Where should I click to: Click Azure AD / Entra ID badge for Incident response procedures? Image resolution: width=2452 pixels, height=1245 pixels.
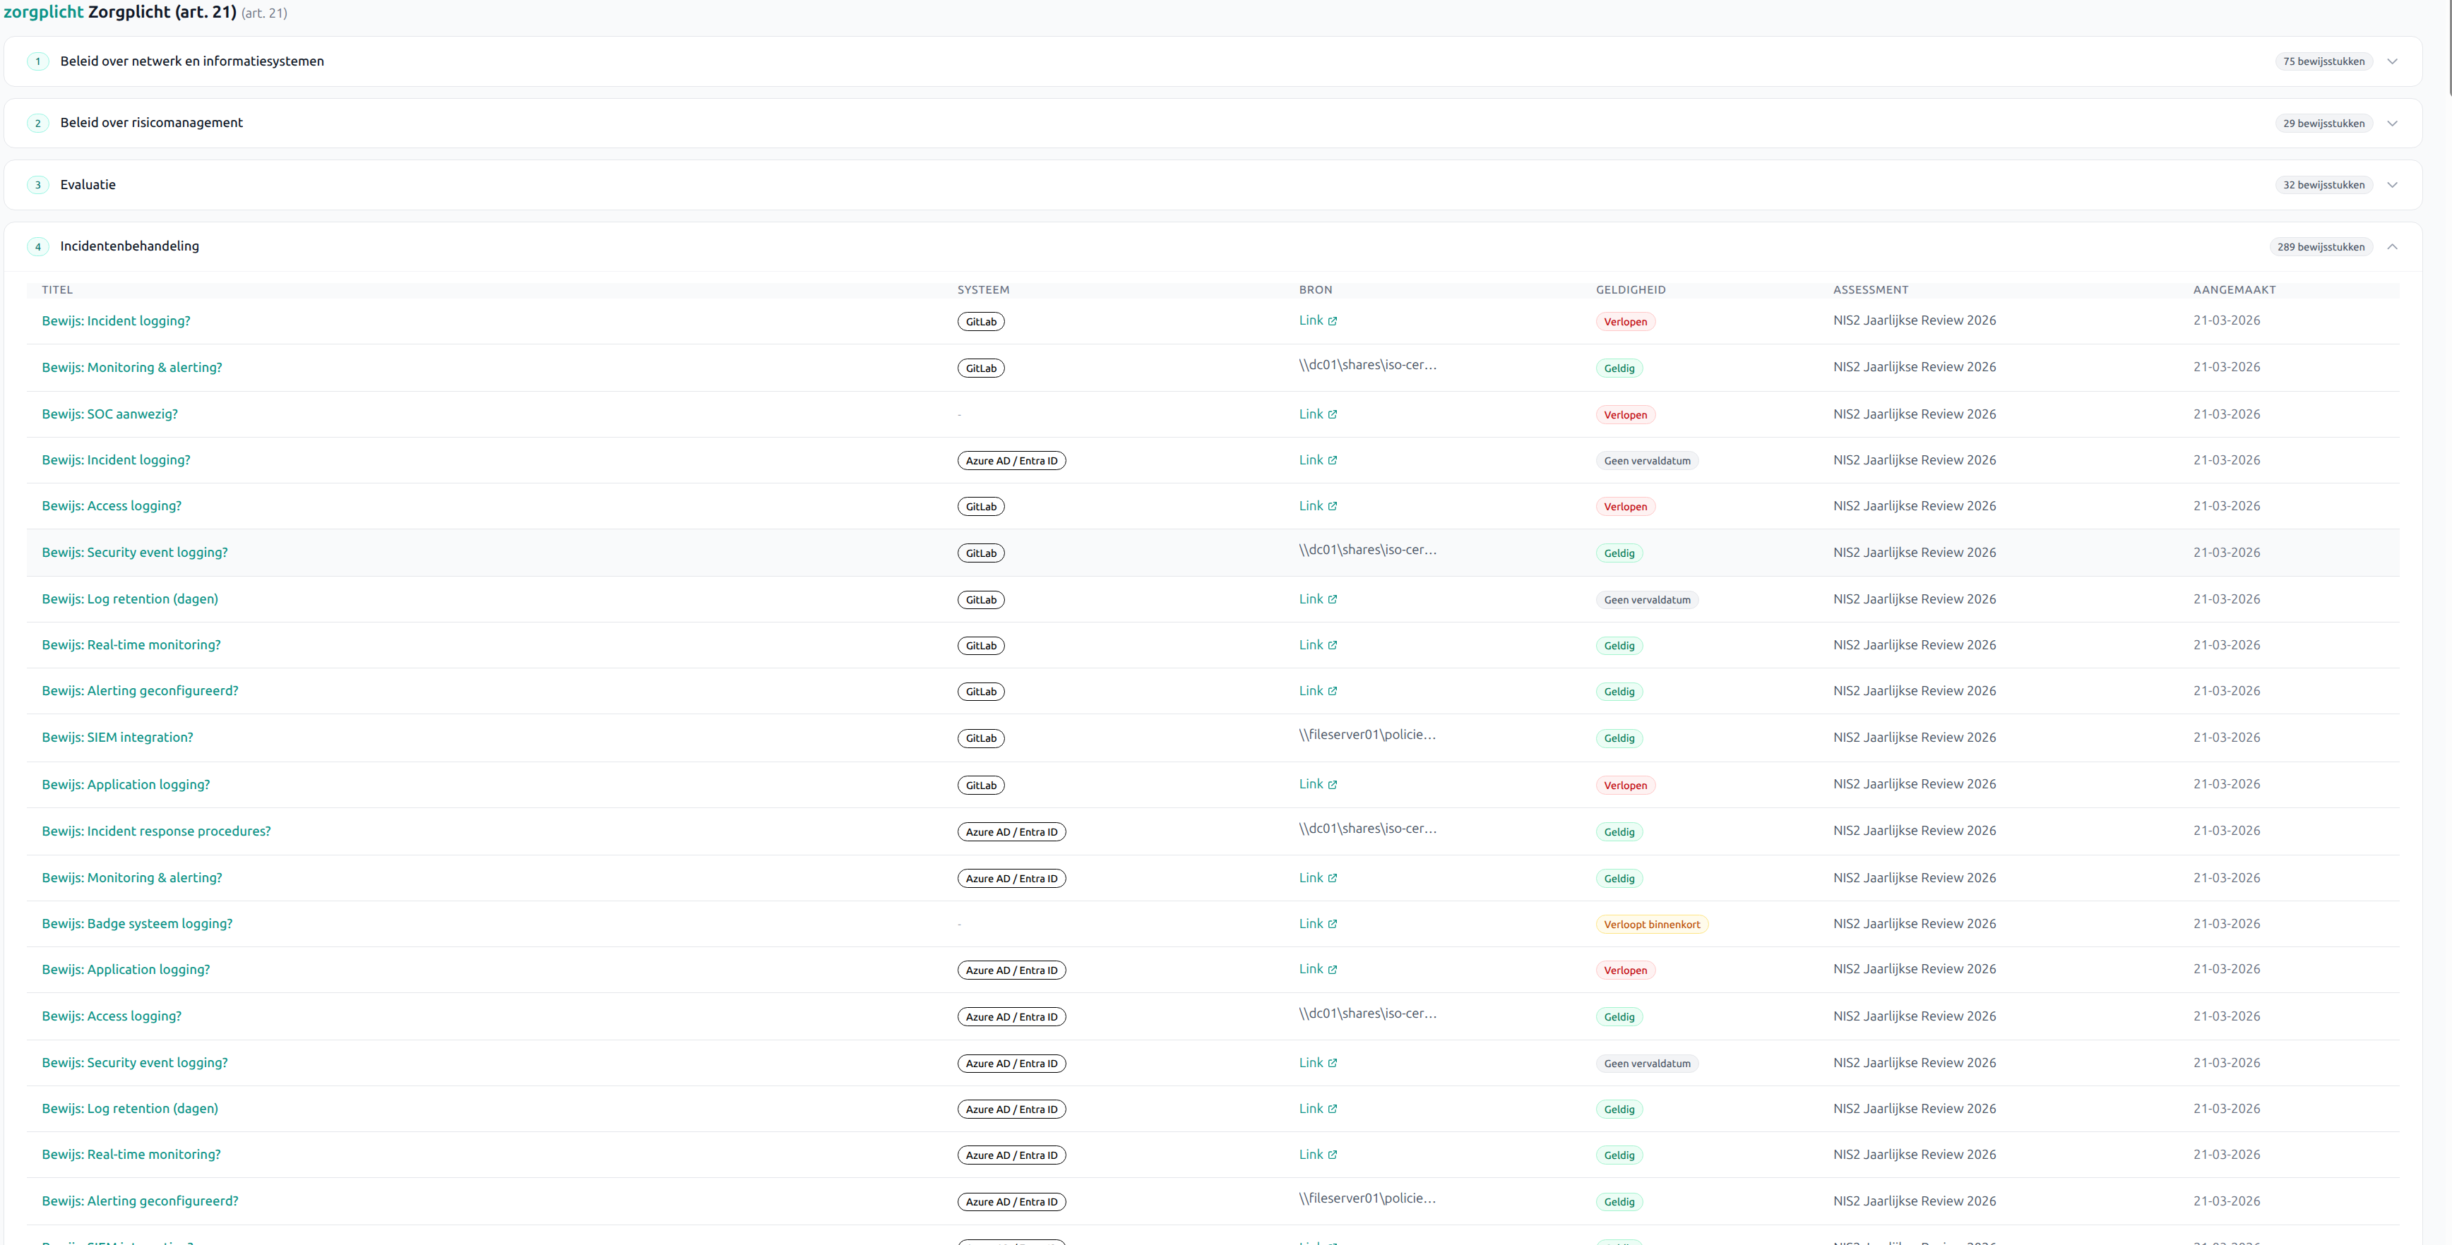[x=1011, y=832]
